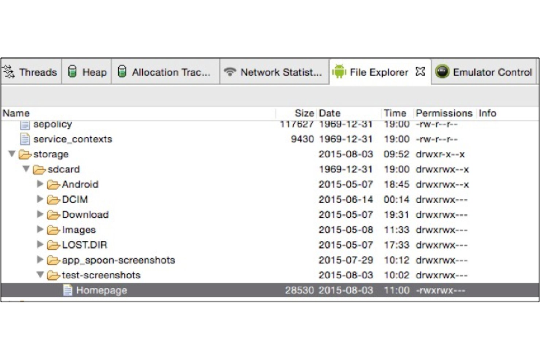Expand the LOST.DIR folder
Screen dimensions: 540x360
40,245
